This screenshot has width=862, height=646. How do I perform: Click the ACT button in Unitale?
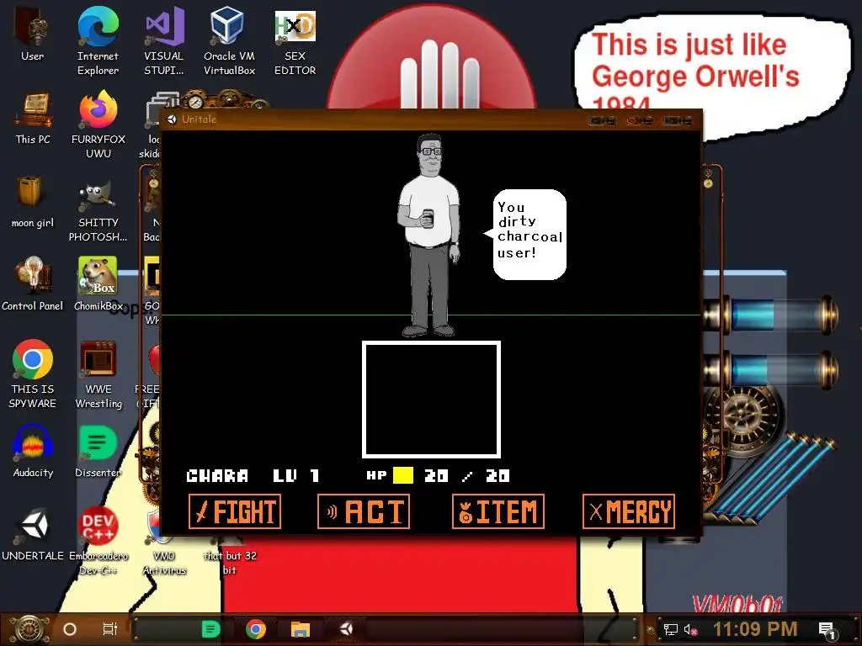364,511
